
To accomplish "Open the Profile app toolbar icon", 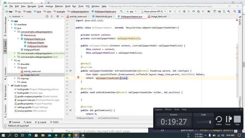I will (x=194, y=11).
